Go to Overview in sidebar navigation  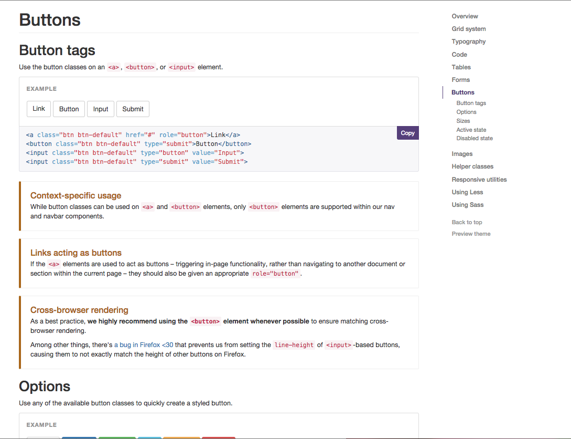pos(465,16)
